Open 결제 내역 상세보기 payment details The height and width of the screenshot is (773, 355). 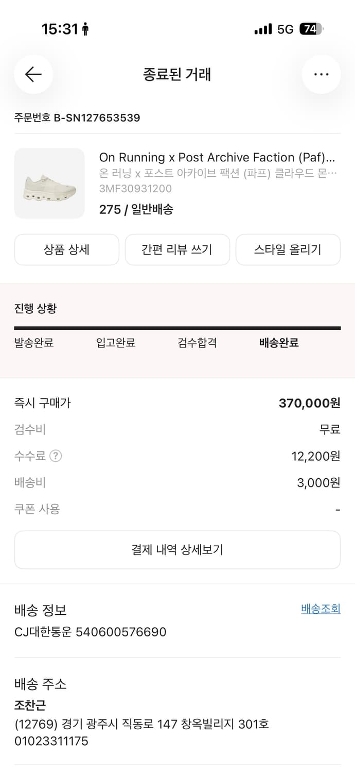(177, 550)
